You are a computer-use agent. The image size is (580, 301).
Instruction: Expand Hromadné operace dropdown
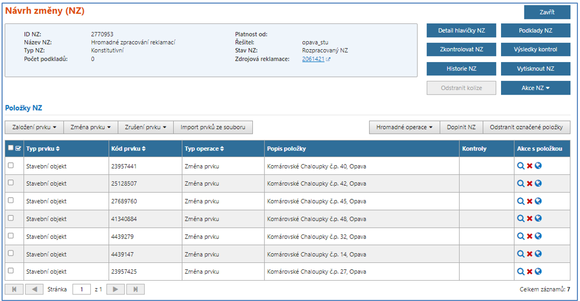click(x=404, y=127)
